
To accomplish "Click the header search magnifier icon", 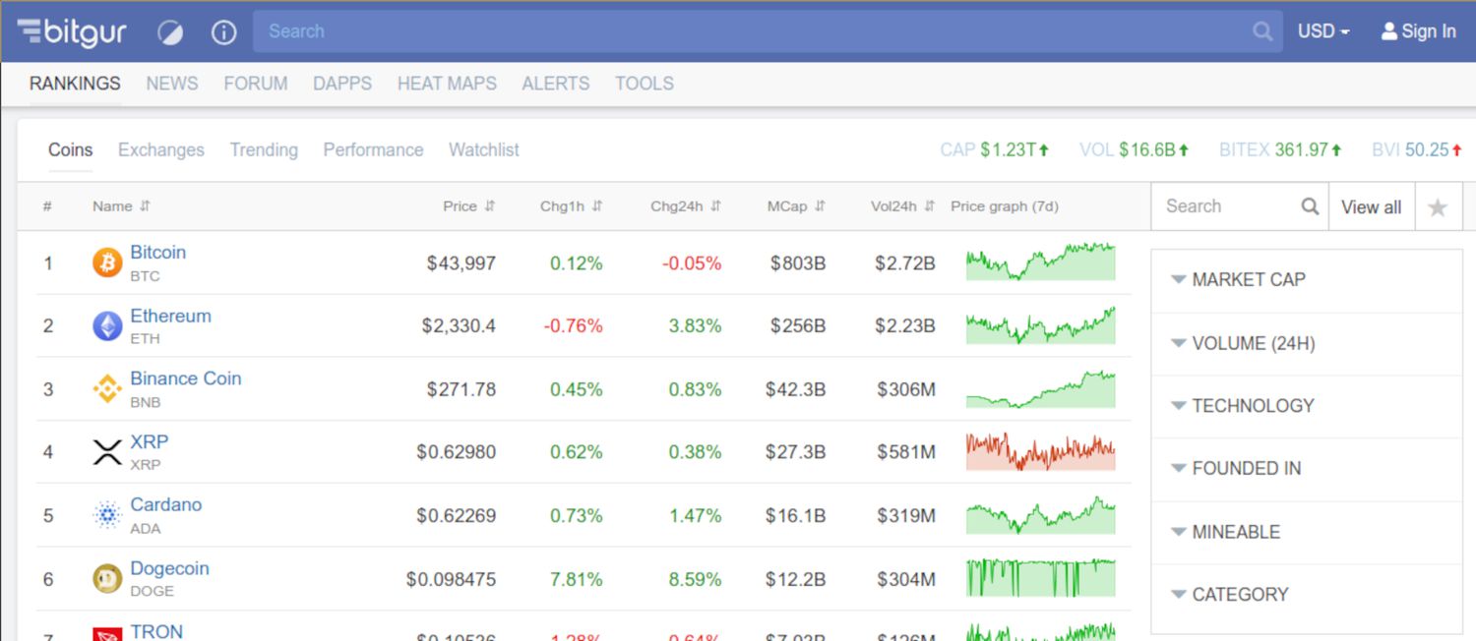I will [1262, 31].
